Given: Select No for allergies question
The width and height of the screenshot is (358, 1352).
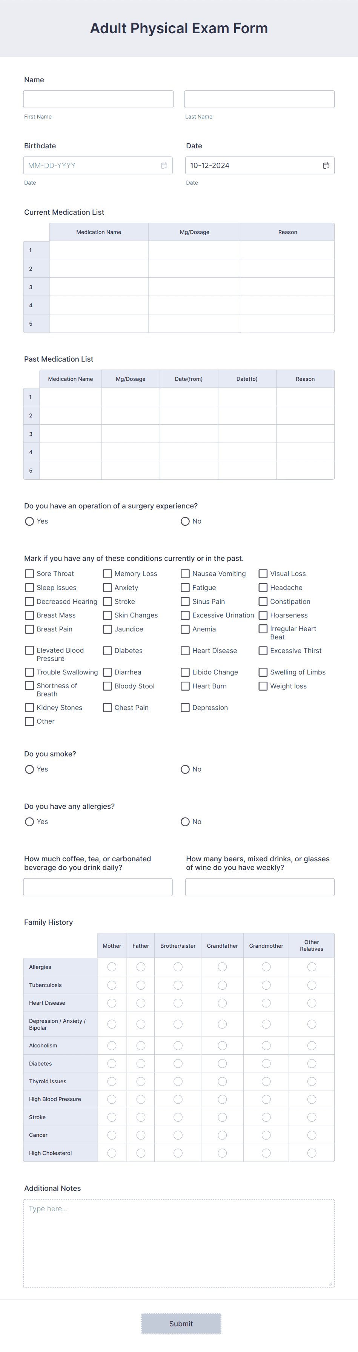Looking at the screenshot, I should point(185,821).
